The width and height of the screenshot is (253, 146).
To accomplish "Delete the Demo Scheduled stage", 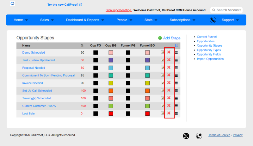I will pyautogui.click(x=169, y=52).
